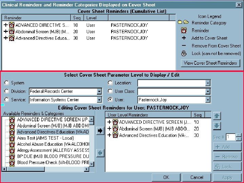Click the Add button
The width and height of the screenshot is (244, 183).
click(227, 147)
